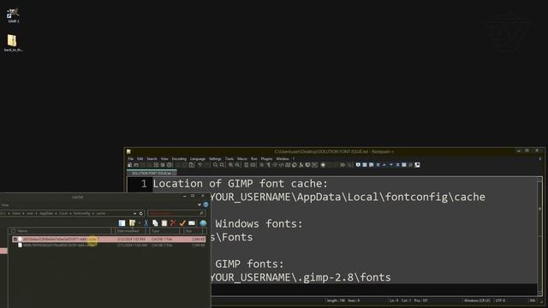Viewport: 548px width, 308px height.
Task: Click the Paste clipboard icon in Explorer toolbar
Action: [x=164, y=222]
